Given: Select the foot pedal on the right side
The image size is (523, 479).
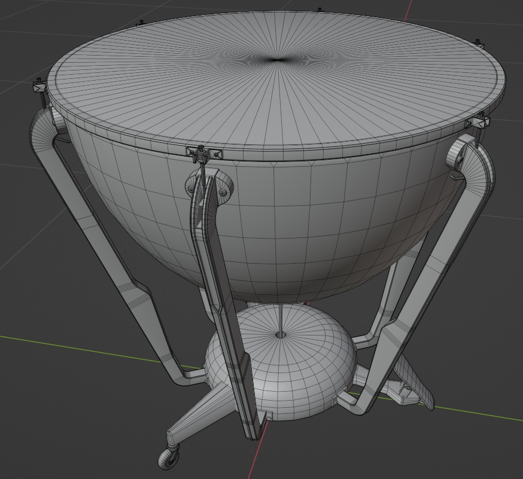Looking at the screenshot, I should (x=415, y=383).
